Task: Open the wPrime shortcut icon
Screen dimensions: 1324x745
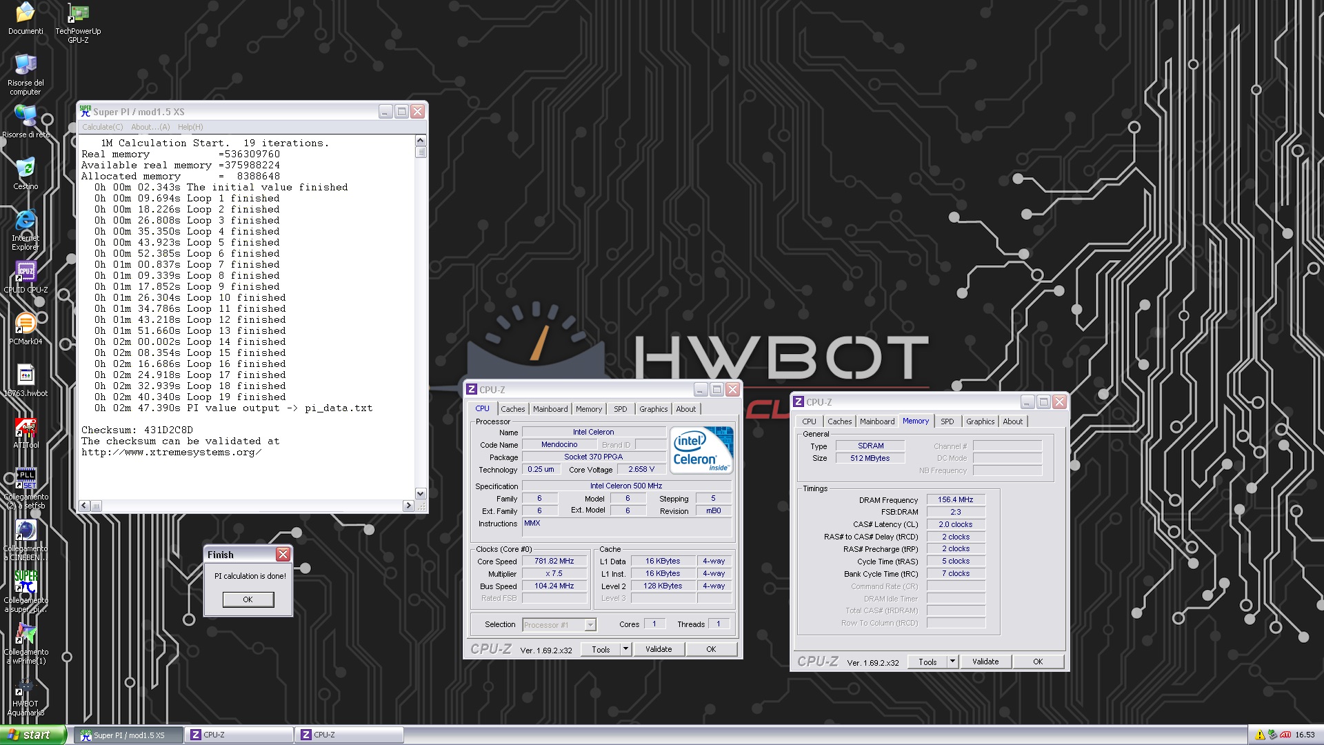Action: coord(26,644)
